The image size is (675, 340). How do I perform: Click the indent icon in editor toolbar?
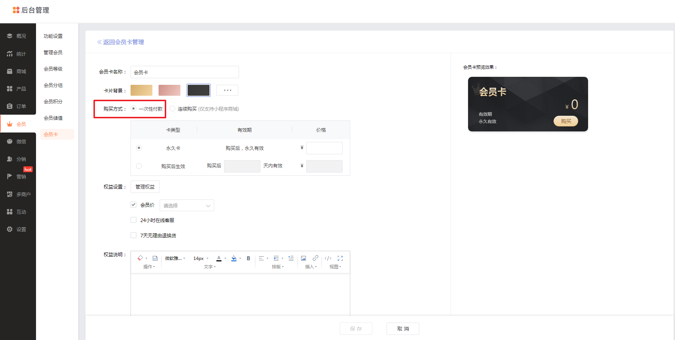[x=291, y=258]
